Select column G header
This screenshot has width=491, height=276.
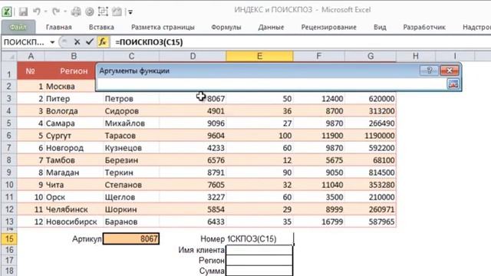[x=371, y=56]
